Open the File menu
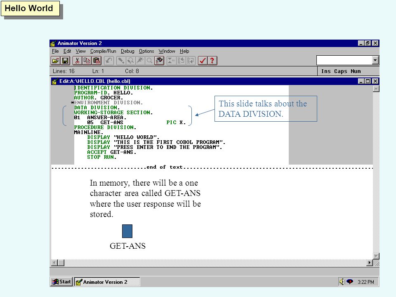The image size is (396, 297). (x=55, y=51)
